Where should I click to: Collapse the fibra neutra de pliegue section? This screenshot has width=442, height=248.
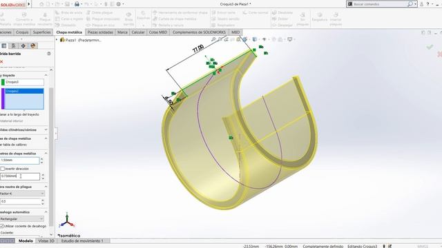[x=46, y=187]
